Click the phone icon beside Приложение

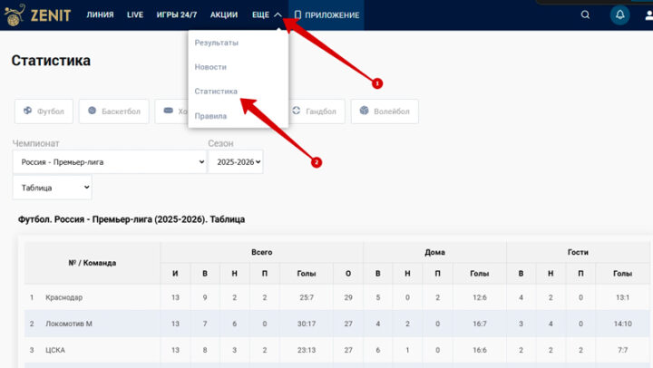297,15
